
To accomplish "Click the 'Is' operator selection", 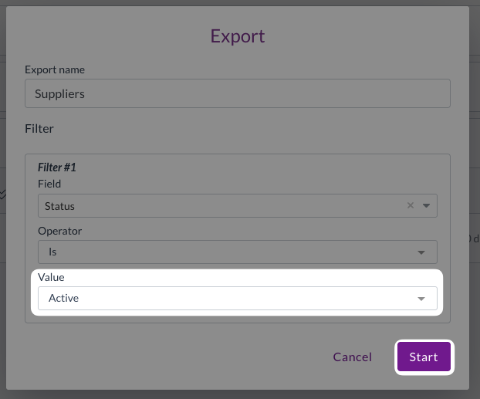I will [x=52, y=252].
